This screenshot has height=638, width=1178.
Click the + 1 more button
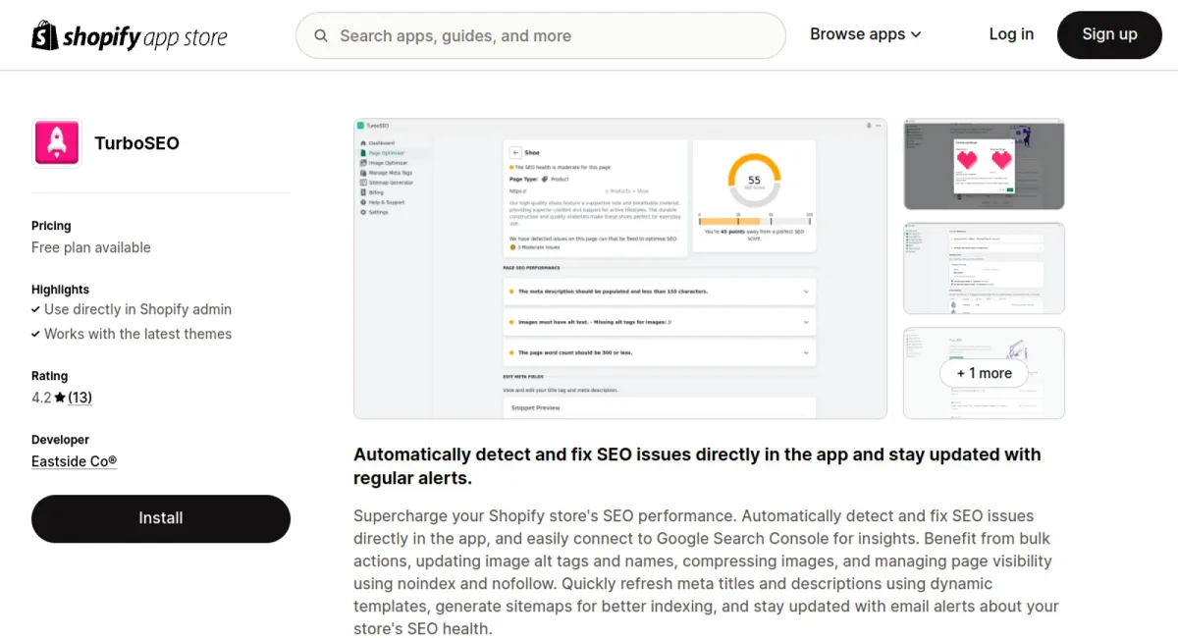point(984,373)
